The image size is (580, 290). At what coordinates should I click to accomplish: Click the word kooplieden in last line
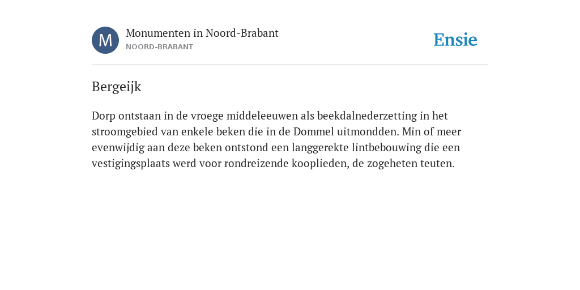pos(321,164)
